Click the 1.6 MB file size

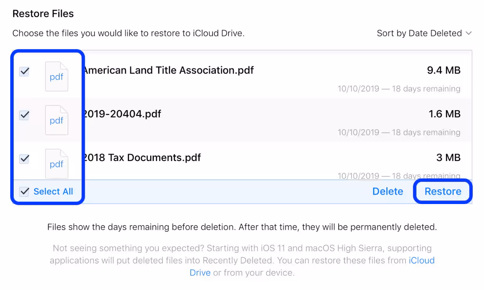tap(445, 114)
